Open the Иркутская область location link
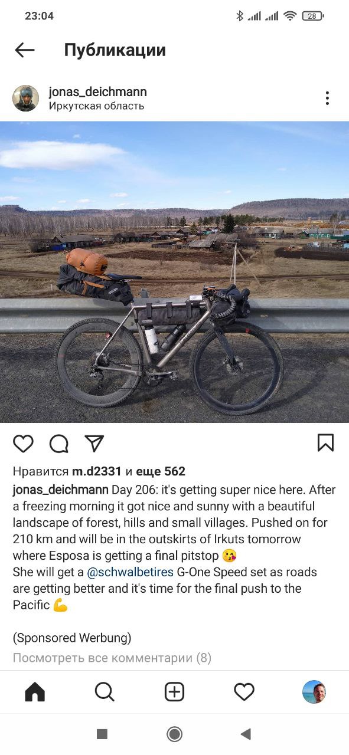 coord(96,106)
